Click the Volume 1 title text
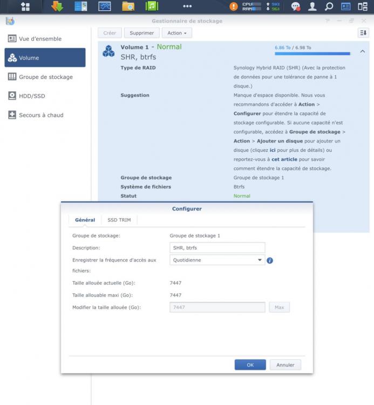The height and width of the screenshot is (405, 374). tap(134, 48)
